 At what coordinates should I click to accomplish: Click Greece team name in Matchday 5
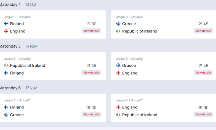129,65
